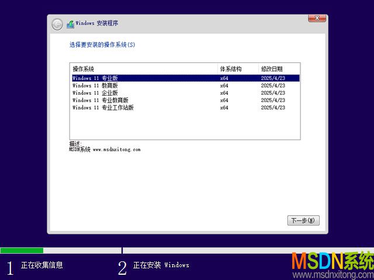Click the green step-one progress bar
This screenshot has height=280, width=374.
pos(22,250)
